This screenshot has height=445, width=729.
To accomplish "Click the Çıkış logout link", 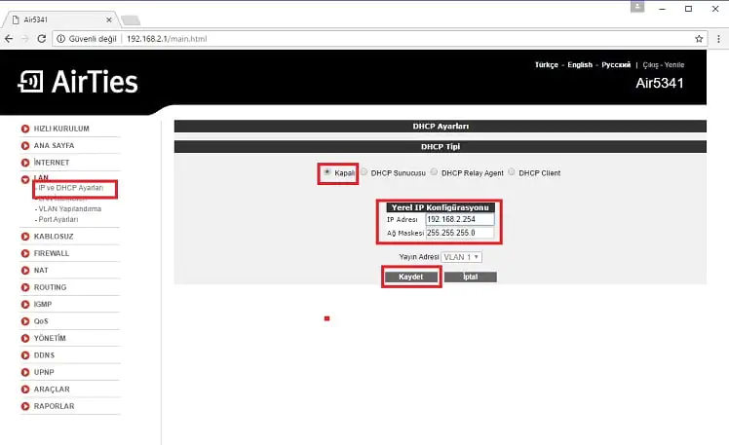I will pos(650,65).
